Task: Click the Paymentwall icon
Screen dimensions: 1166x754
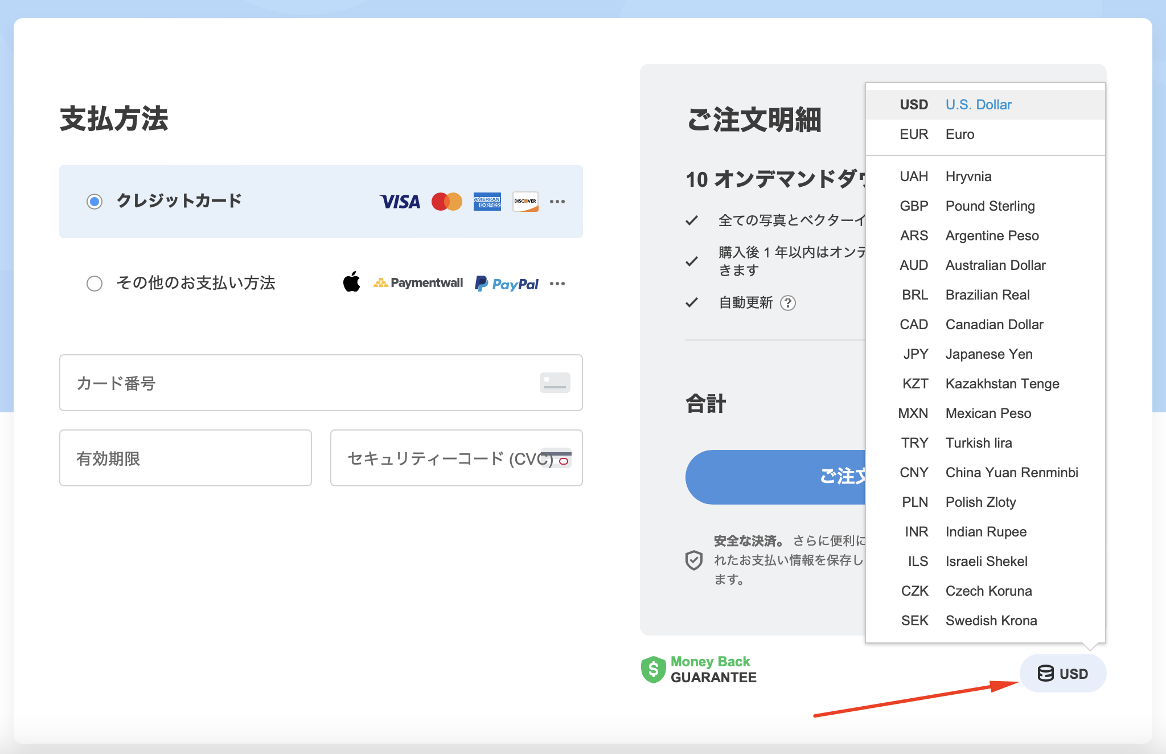Action: [x=418, y=282]
